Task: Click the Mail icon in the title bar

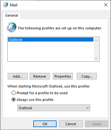Action: (6, 5)
